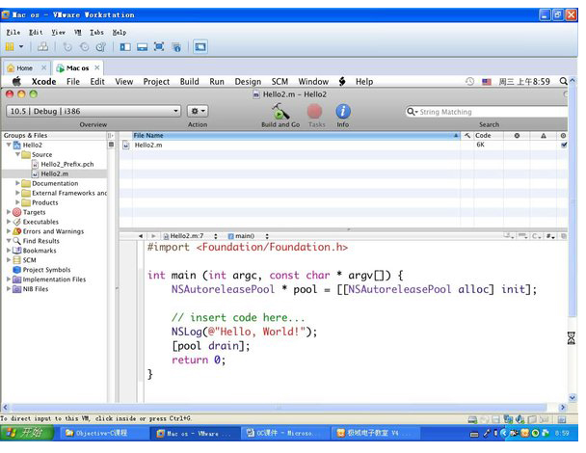The height and width of the screenshot is (453, 586).
Task: Open the Build menu in Xcode
Action: 190,82
